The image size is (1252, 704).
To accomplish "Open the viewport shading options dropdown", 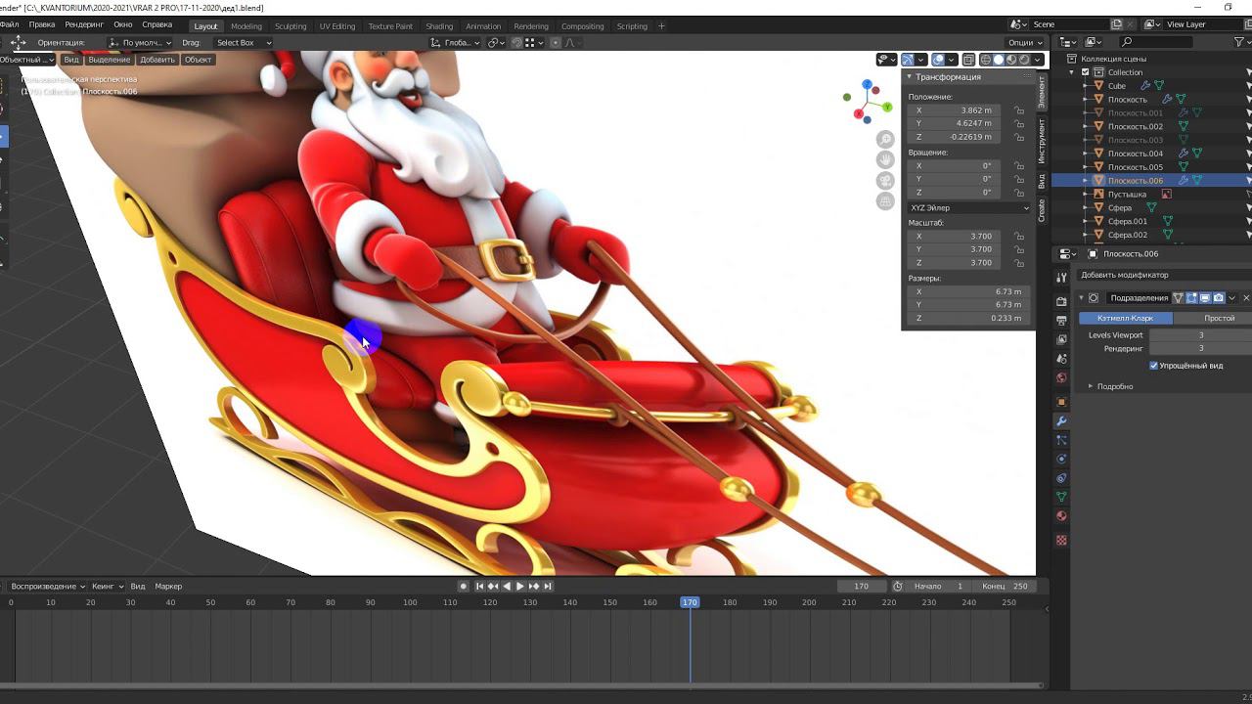I will pos(1038,60).
